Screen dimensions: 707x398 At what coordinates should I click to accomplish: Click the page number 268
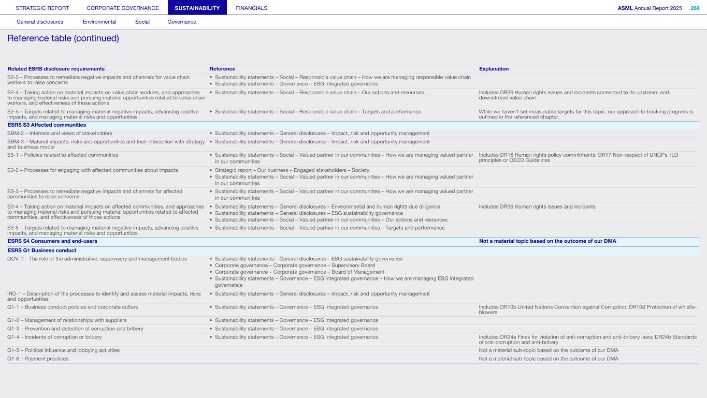[x=695, y=8]
